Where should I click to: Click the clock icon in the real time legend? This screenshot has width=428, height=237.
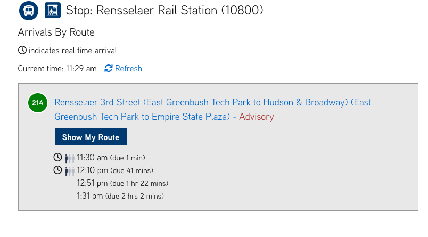point(22,51)
